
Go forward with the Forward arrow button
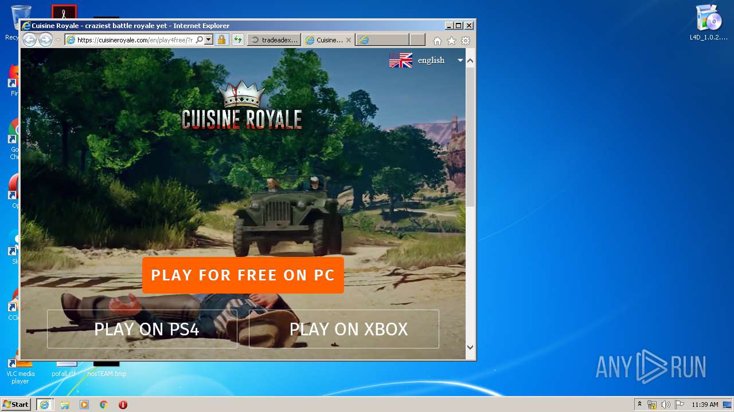(x=45, y=39)
